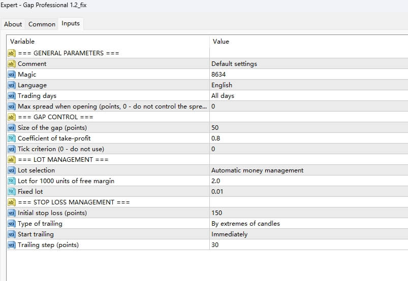
Task: Select the Initial stop loss (points) label
Action: coord(52,213)
